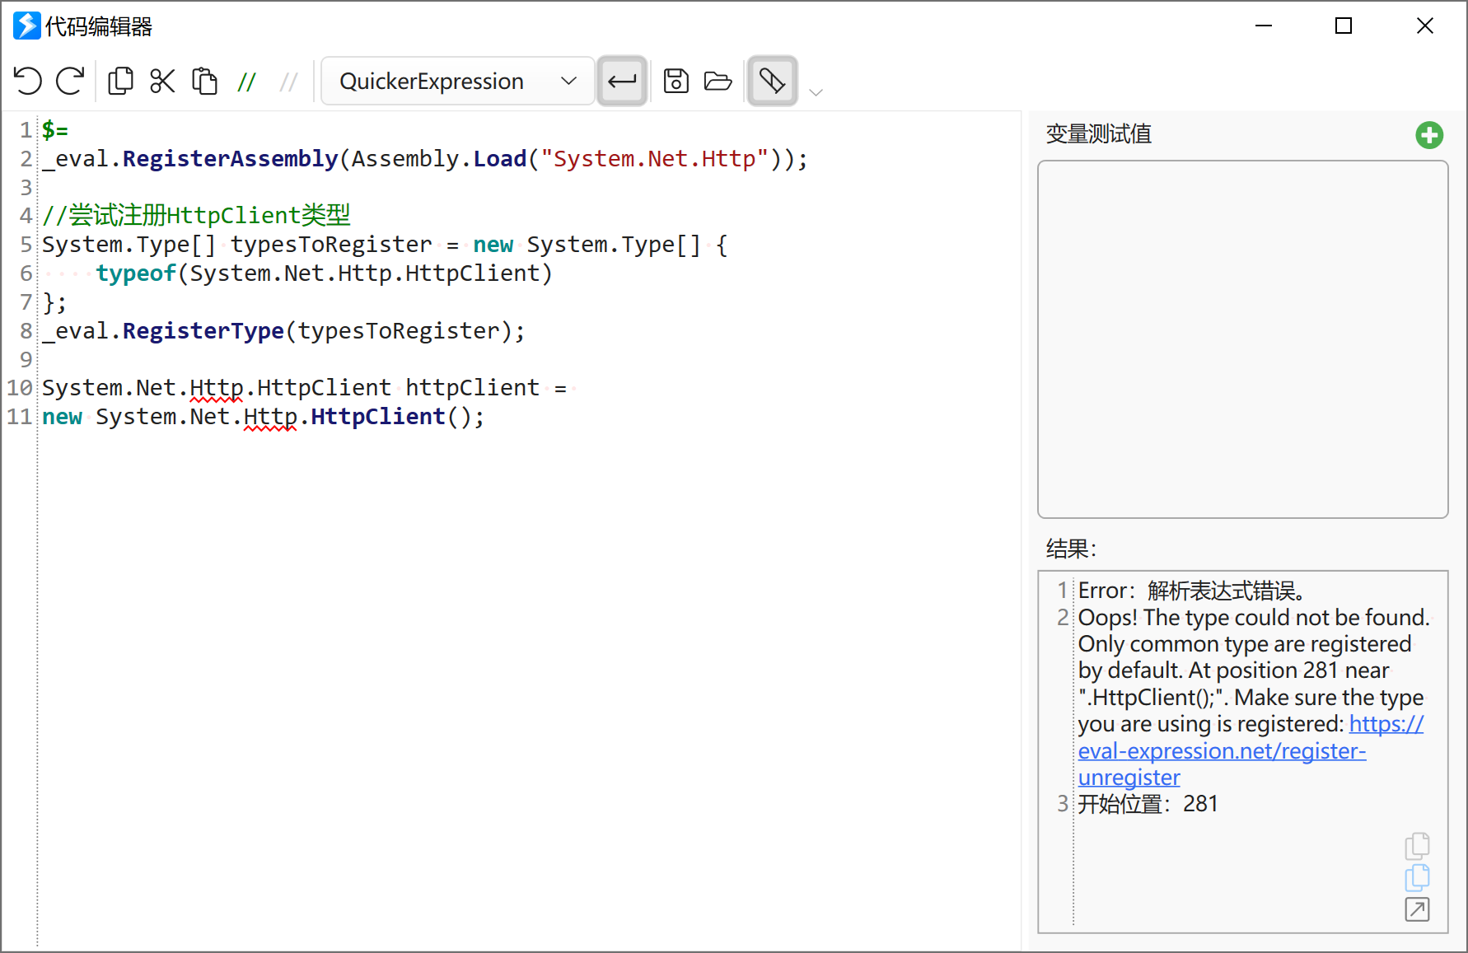Click the "System.Net.Http" string literal
Viewport: 1468px width, 953px height.
pyautogui.click(x=655, y=158)
